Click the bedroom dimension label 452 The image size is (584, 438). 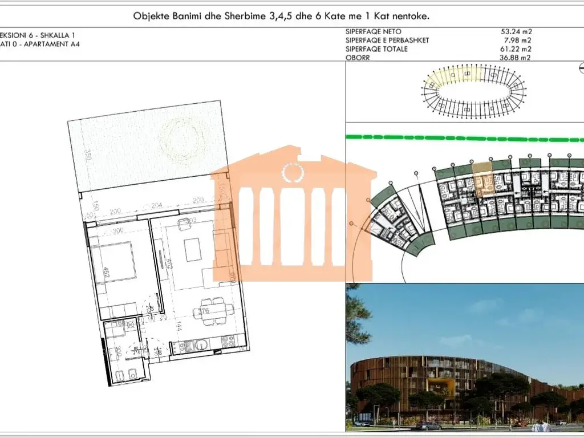click(x=106, y=272)
